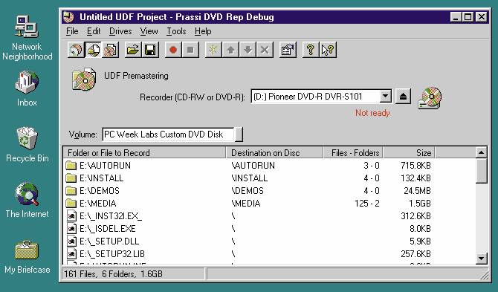Screen dimensions: 498x292
Task: Click the move down arrow toolbar icon
Action: click(248, 50)
